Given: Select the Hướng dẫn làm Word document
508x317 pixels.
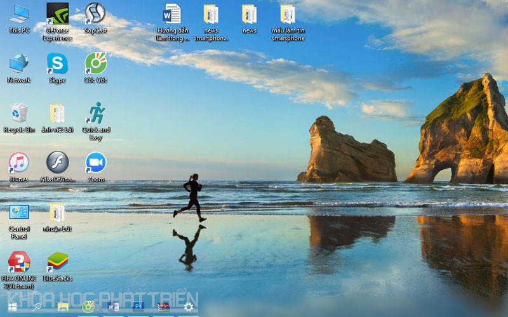Looking at the screenshot, I should pos(172,14).
